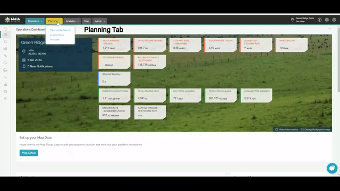Open the help question mark icon
Screen dimensions: 340x191
pyautogui.click(x=320, y=20)
